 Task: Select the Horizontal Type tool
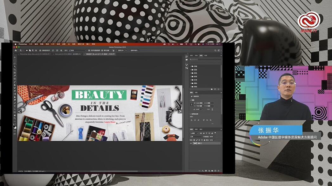pos(15,106)
